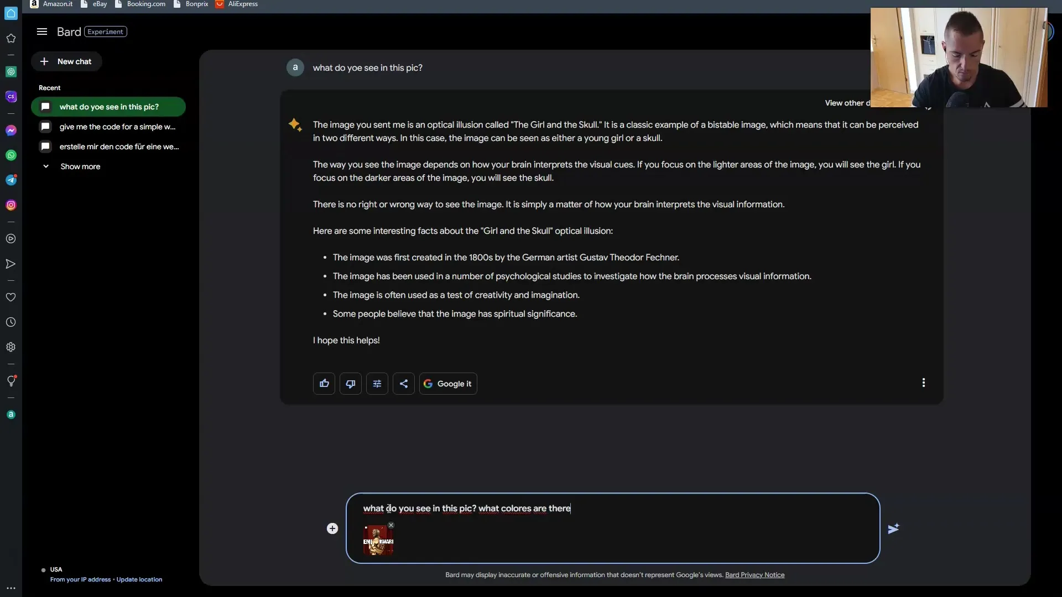Click the more options three-dot icon
The image size is (1062, 597).
click(x=923, y=384)
